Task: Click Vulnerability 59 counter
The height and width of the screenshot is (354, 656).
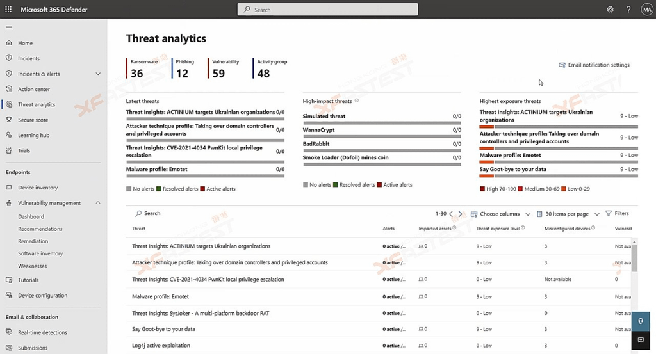Action: click(224, 68)
